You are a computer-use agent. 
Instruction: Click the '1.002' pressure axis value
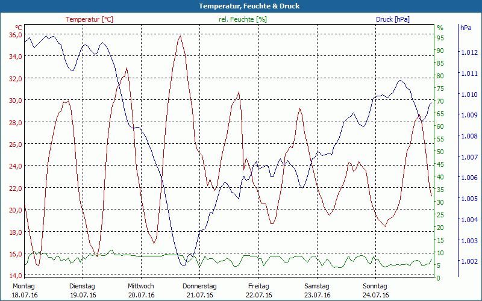468,261
